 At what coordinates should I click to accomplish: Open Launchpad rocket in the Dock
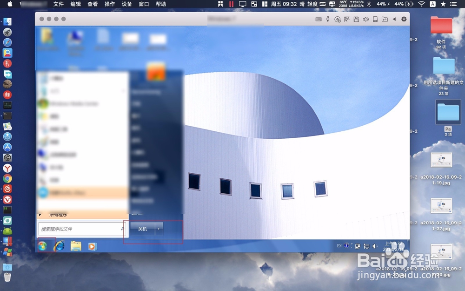(x=7, y=32)
